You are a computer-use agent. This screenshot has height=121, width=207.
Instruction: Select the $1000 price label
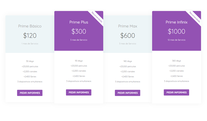tap(176, 31)
